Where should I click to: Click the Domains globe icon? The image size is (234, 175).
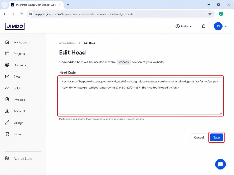[7, 65]
